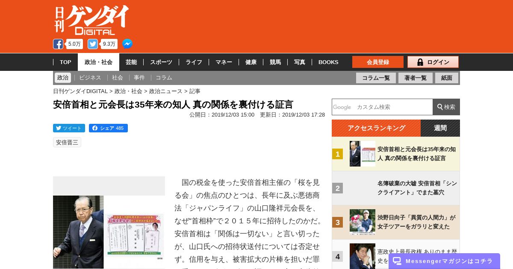Click the ツイート share button
The image size is (513, 269).
tap(69, 128)
